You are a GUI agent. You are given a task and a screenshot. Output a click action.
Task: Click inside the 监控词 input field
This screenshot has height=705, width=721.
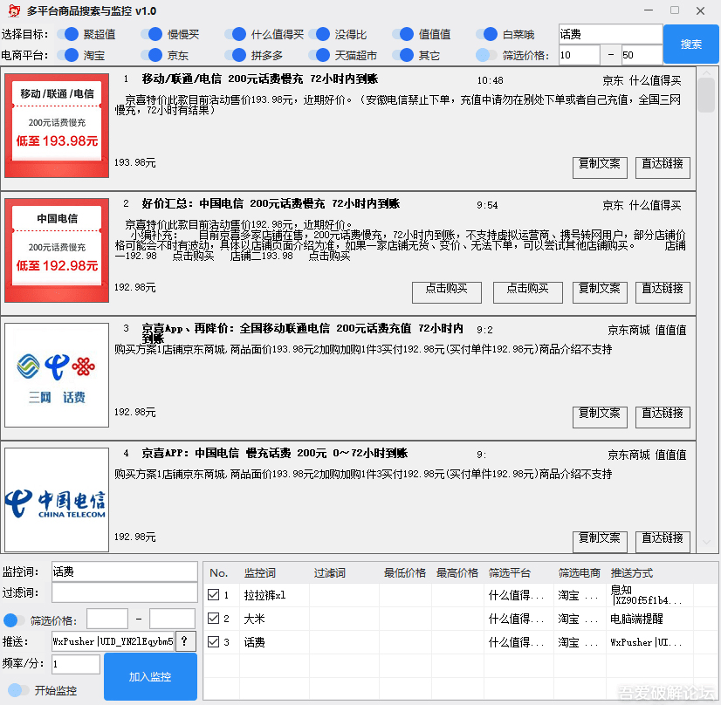[x=122, y=572]
